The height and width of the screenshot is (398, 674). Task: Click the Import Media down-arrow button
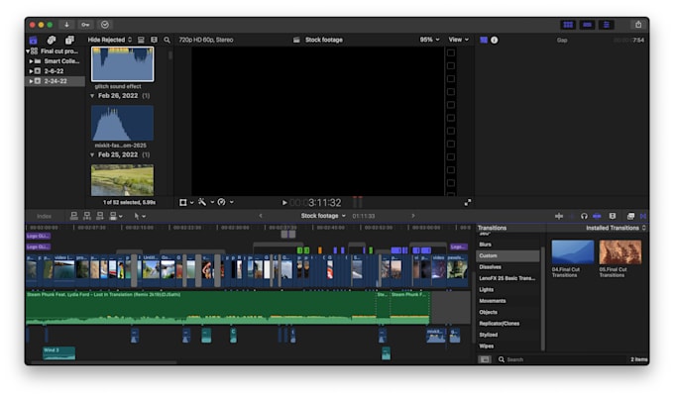pos(66,25)
